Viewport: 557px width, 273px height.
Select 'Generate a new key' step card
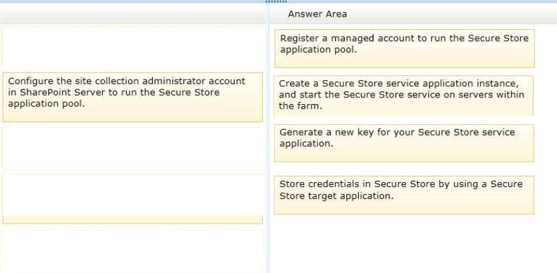click(404, 144)
